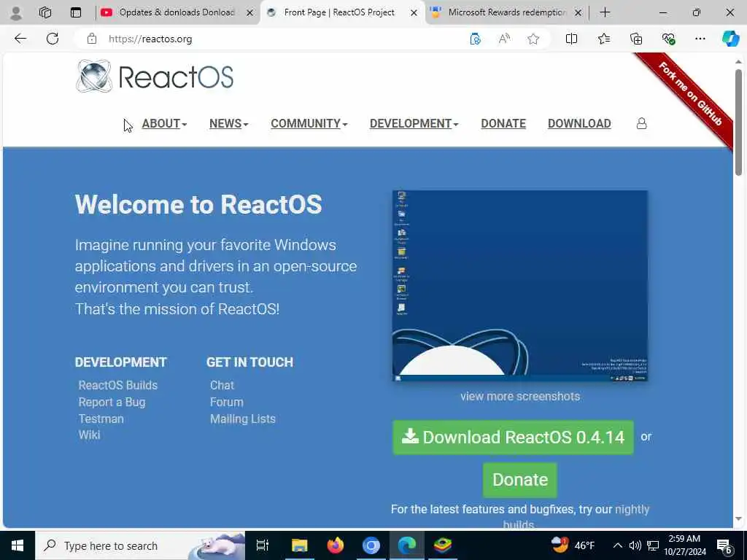Switch to the Updates & downloads tab
This screenshot has width=747, height=560.
(177, 12)
